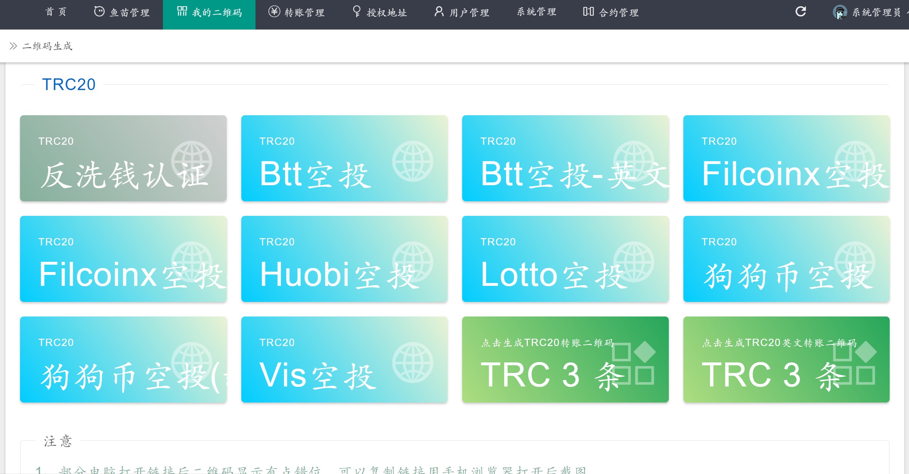Open the 系统管理 menu
Viewport: 909px width, 474px height.
pyautogui.click(x=537, y=12)
